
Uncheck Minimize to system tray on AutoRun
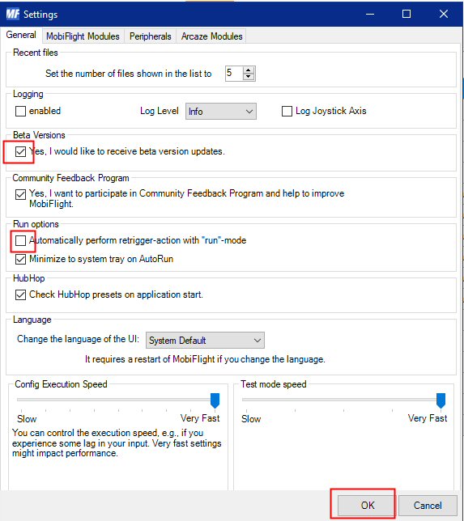pyautogui.click(x=20, y=259)
